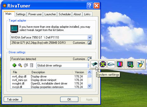Click the question mark help button
This screenshot has width=147, height=107.
click(x=90, y=6)
